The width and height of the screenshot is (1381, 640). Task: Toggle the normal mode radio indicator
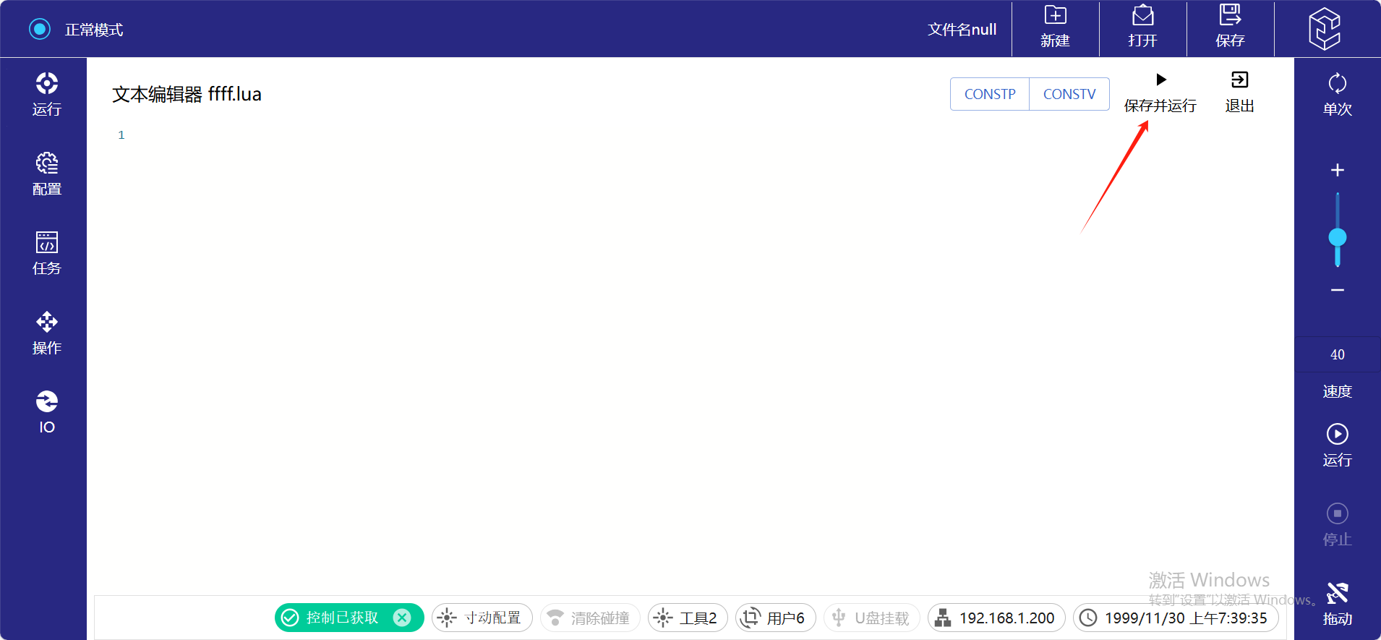tap(40, 29)
